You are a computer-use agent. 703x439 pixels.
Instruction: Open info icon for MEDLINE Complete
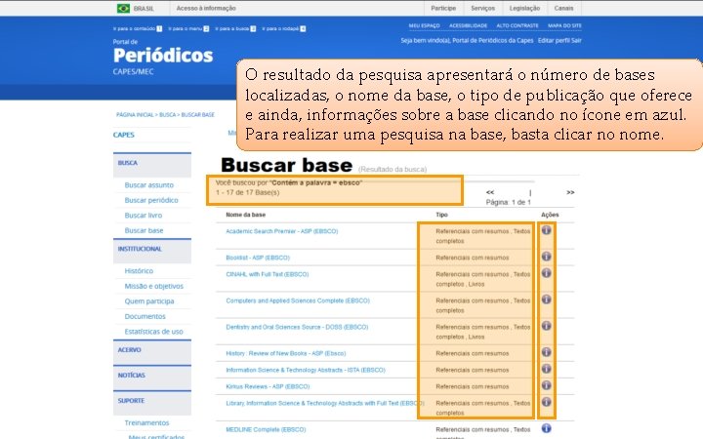click(x=546, y=428)
